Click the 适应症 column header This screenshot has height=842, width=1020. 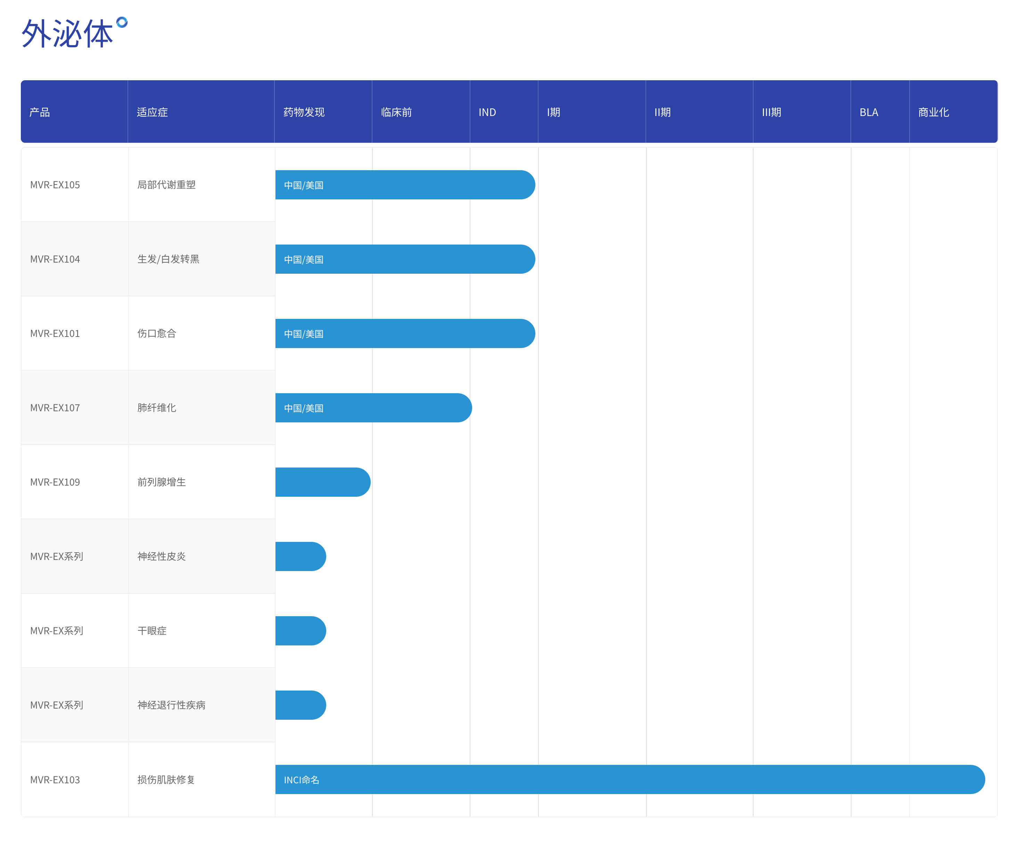point(201,112)
